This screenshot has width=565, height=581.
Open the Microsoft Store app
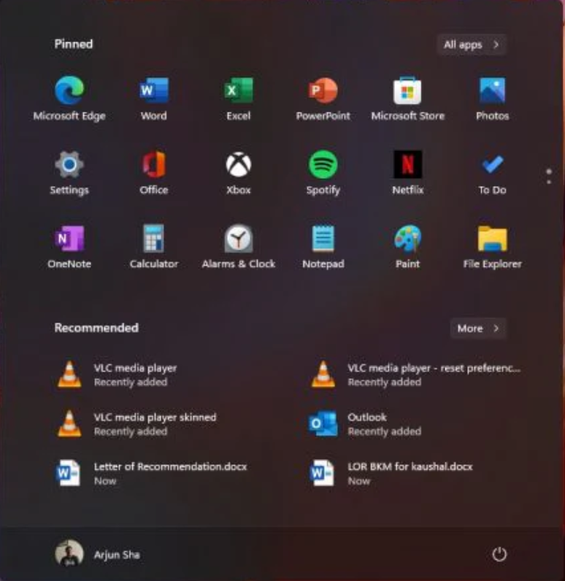point(407,99)
